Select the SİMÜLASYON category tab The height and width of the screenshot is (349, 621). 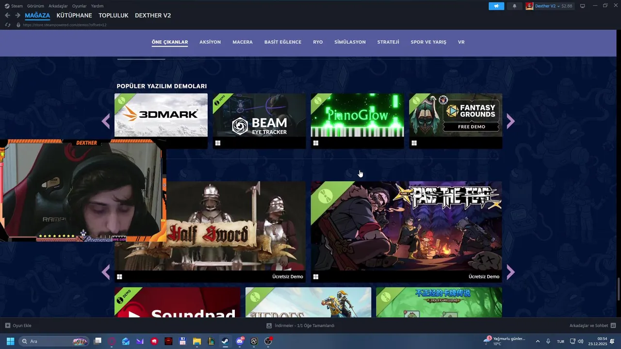tap(350, 42)
